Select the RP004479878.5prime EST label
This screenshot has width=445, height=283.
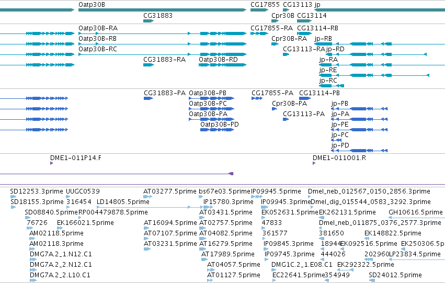point(113,212)
